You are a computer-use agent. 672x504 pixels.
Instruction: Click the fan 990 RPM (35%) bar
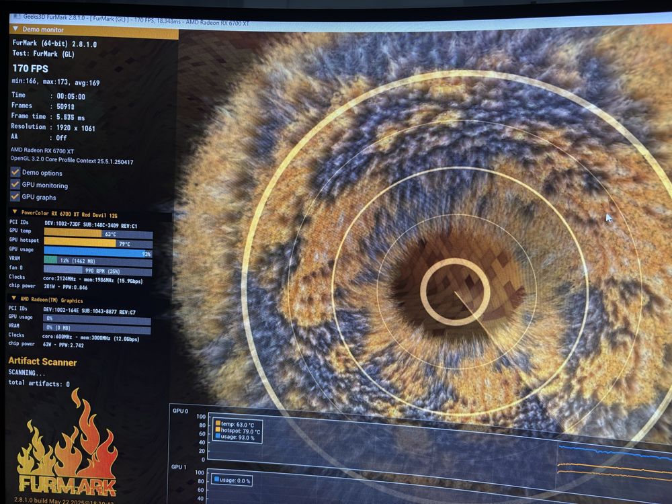point(97,271)
